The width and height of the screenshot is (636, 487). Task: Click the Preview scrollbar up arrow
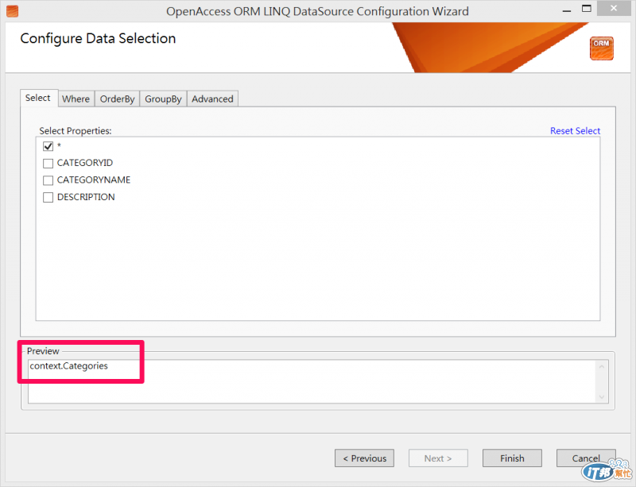[x=602, y=366]
